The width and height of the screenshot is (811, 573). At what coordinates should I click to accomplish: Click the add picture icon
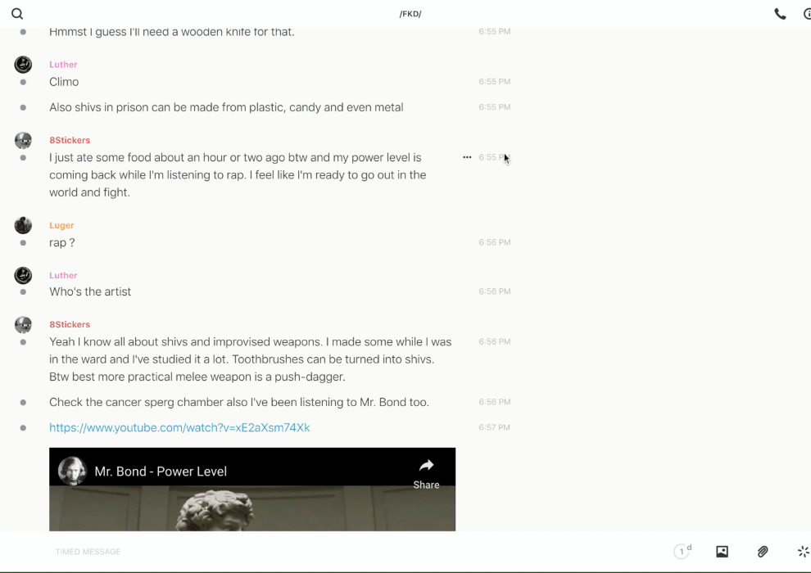[x=722, y=552]
